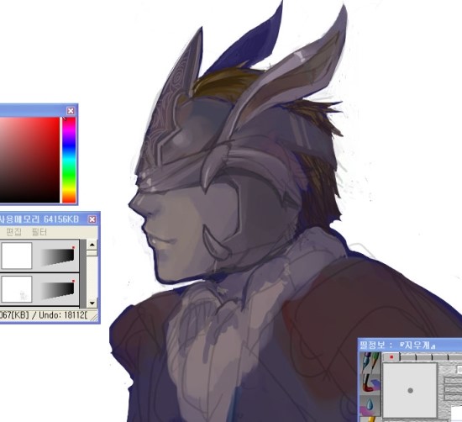Select the first brush tab with red dot

391,357
